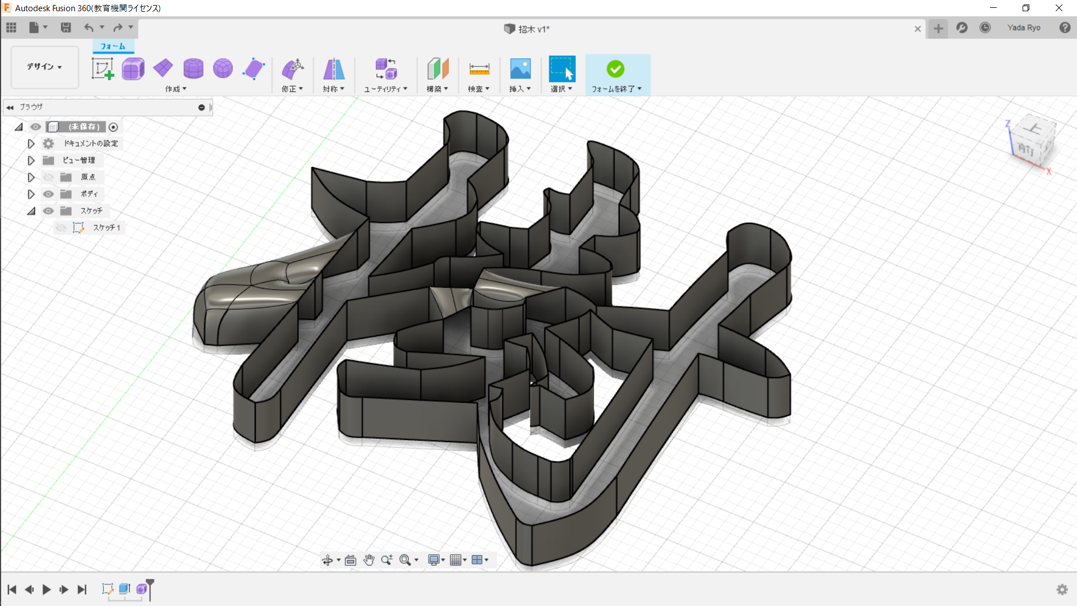
Task: Click the Edit Form icon
Action: 292,69
